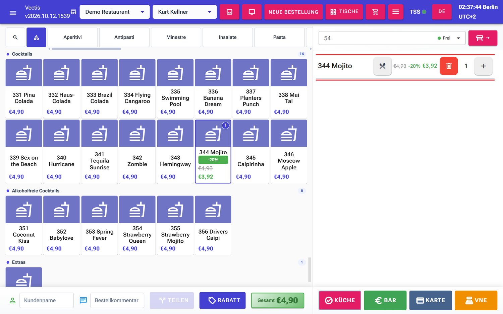The width and height of the screenshot is (503, 314).
Task: Expand the table 54 selector dropdown
Action: point(392,38)
